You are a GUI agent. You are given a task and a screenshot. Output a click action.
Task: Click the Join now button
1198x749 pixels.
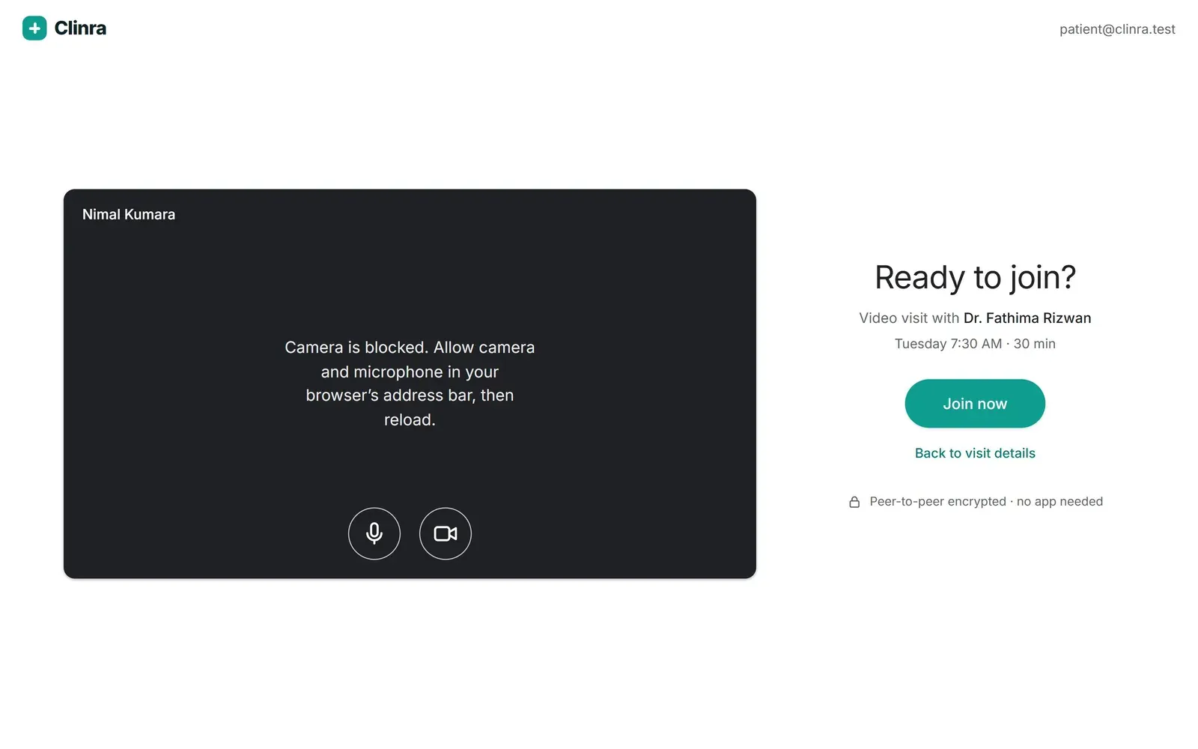975,404
